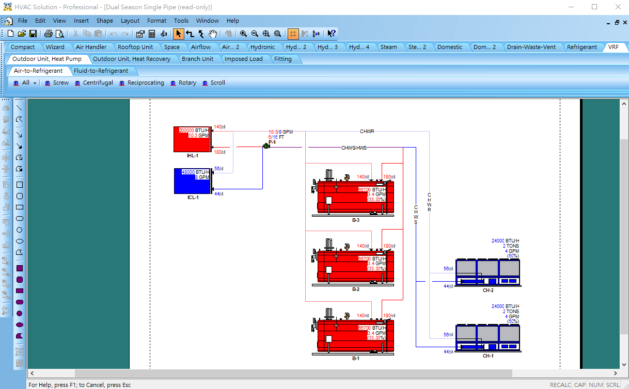This screenshot has height=389, width=629.
Task: Click the calculator icon
Action: coord(152,34)
